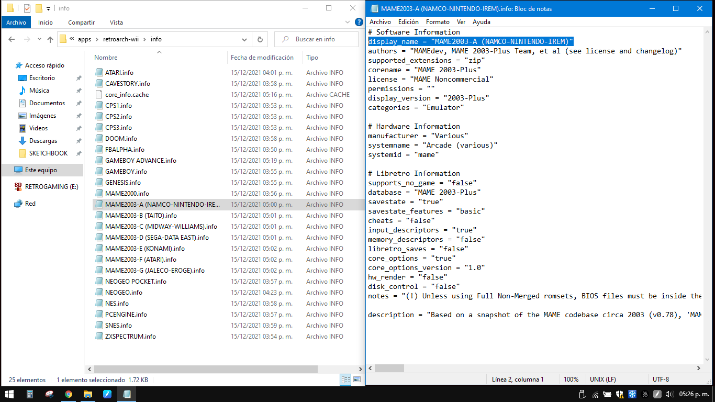Select the CAVESTORY.info file

(127, 84)
